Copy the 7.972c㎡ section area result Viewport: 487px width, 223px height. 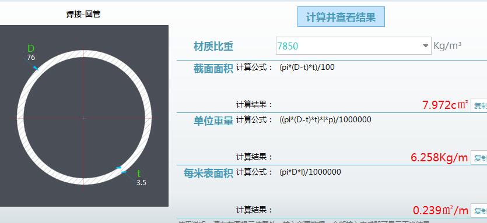(479, 105)
